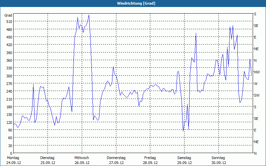This screenshot has width=266, height=166.
Task: Click the 60 value on the left axis
Action: point(10,138)
